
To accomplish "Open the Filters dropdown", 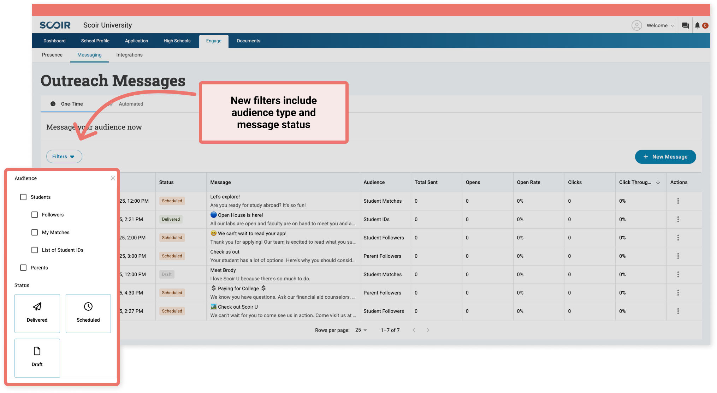I will click(64, 156).
